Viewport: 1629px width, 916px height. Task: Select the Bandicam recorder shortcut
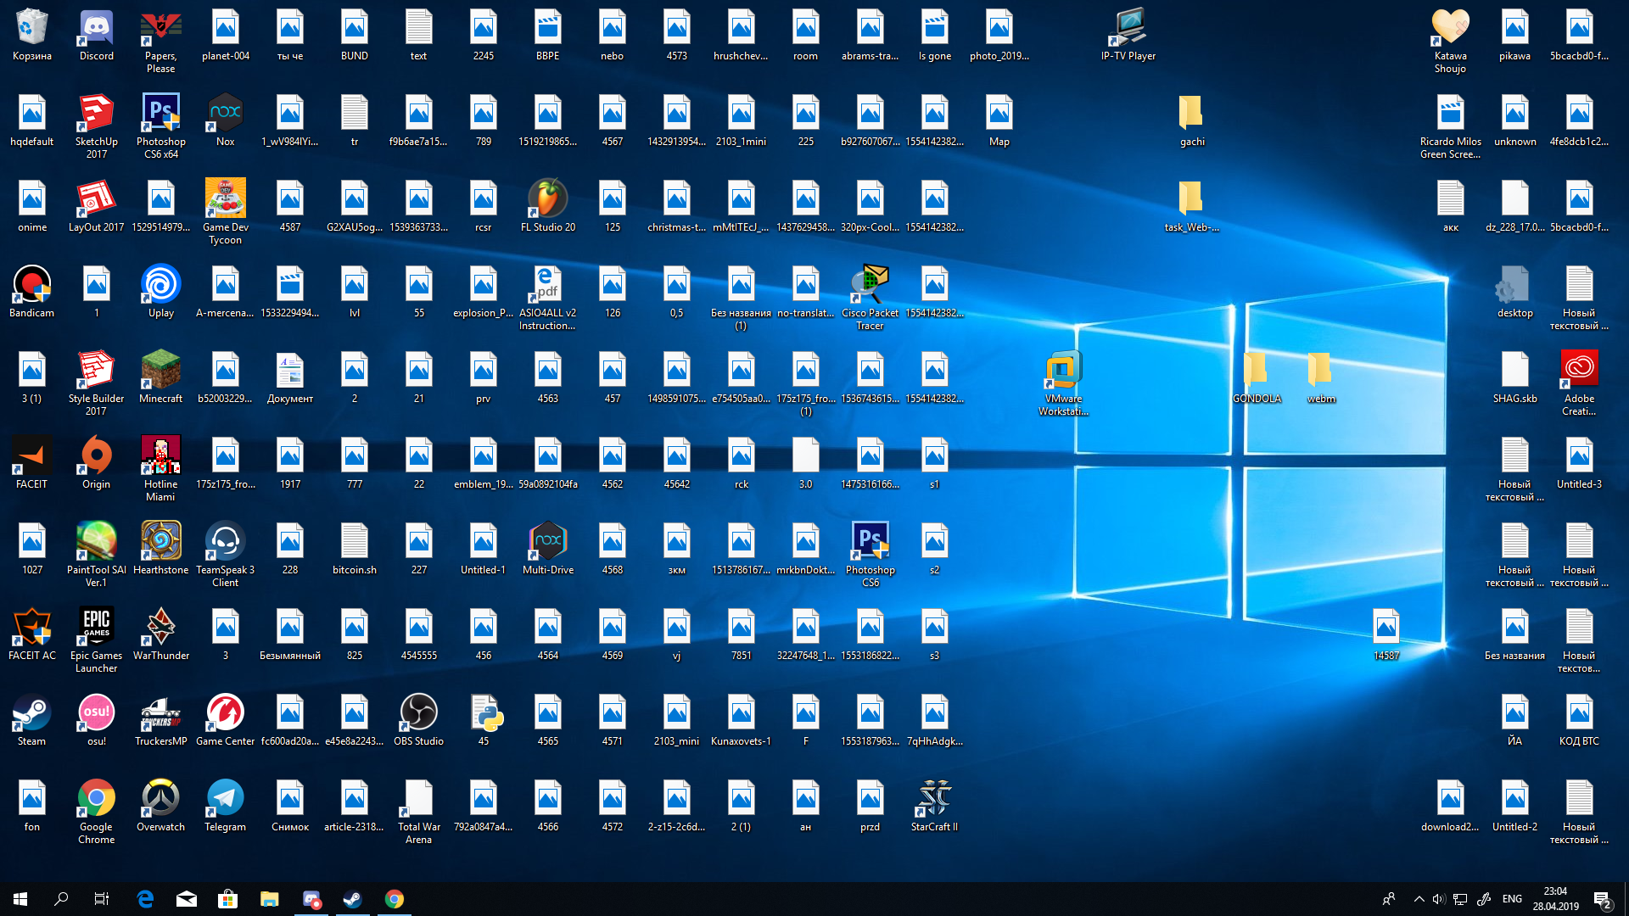(x=32, y=293)
